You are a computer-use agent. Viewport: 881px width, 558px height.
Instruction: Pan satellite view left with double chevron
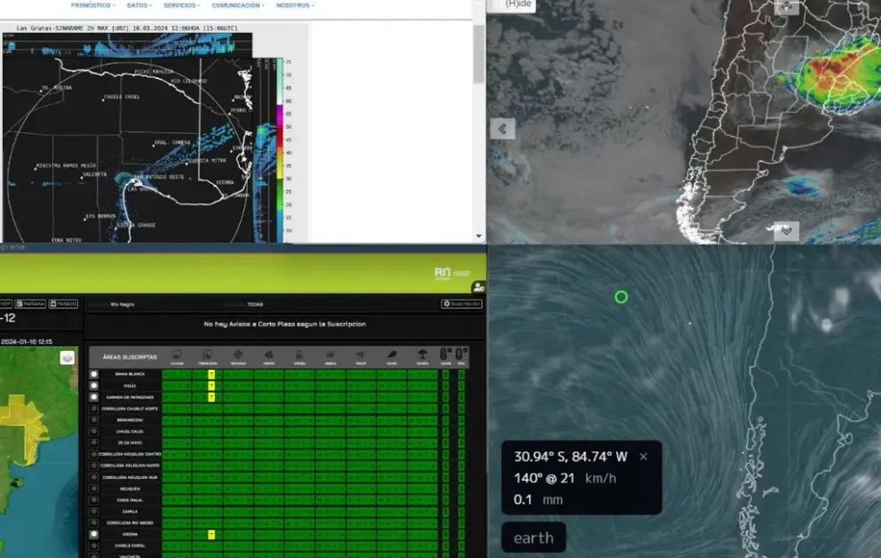(502, 129)
